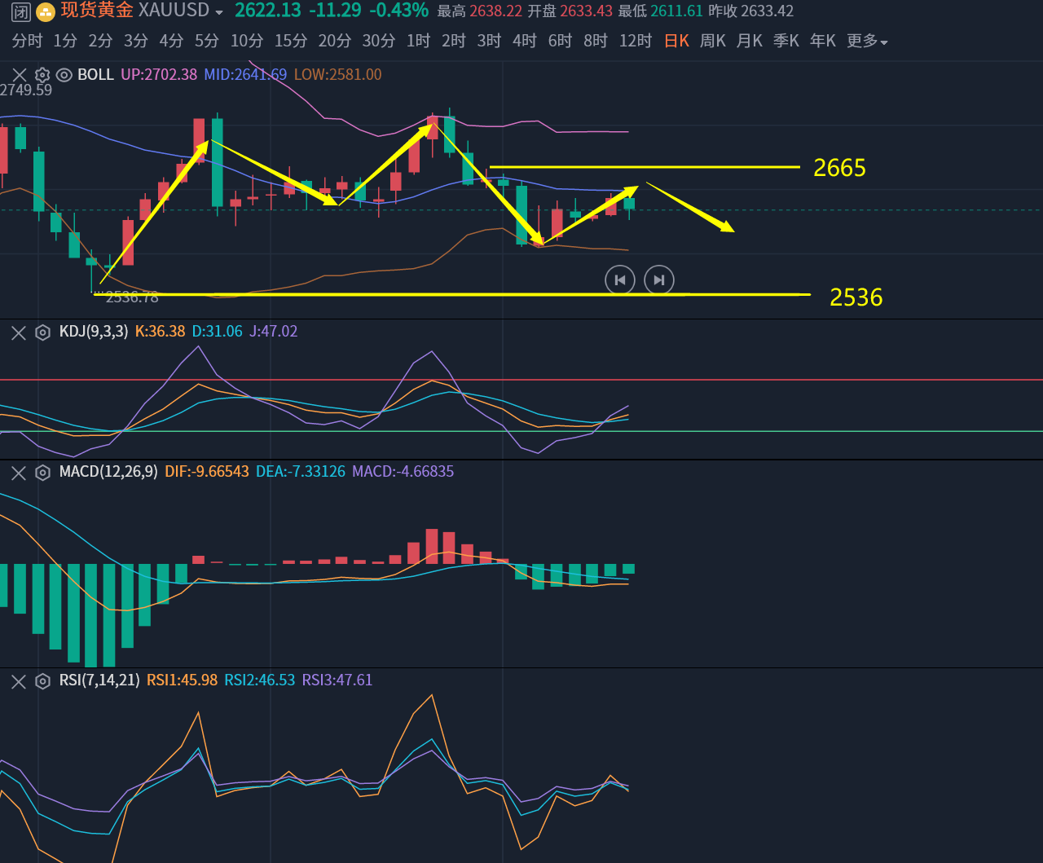
Task: Open MACD indicator settings hexagon icon
Action: [x=42, y=473]
